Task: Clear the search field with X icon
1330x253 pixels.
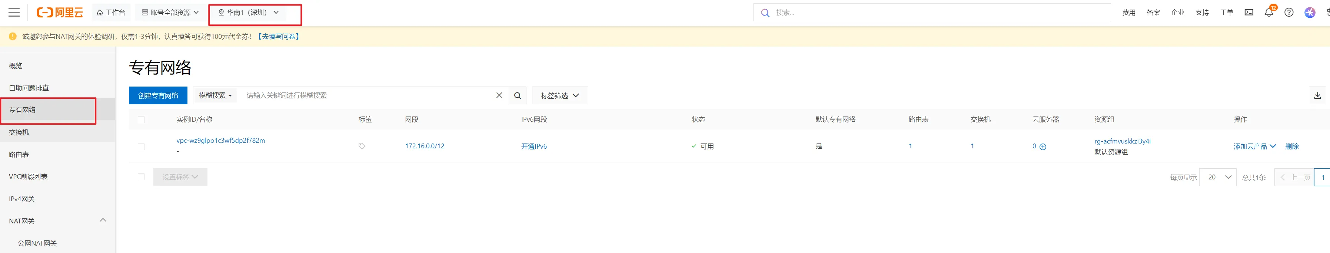Action: point(499,95)
